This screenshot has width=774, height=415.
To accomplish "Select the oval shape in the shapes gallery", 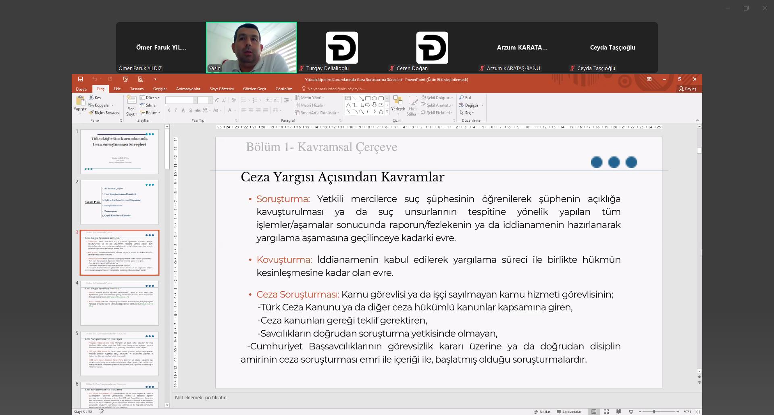I will 374,98.
